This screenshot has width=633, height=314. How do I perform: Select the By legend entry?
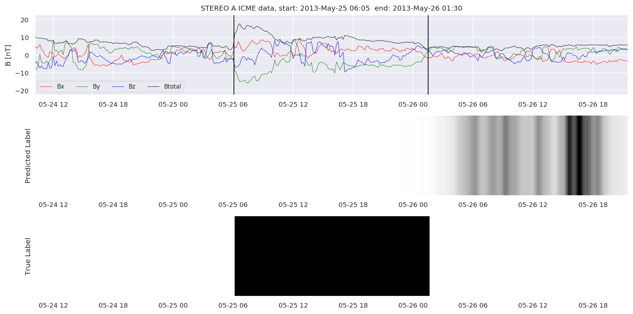pos(96,86)
